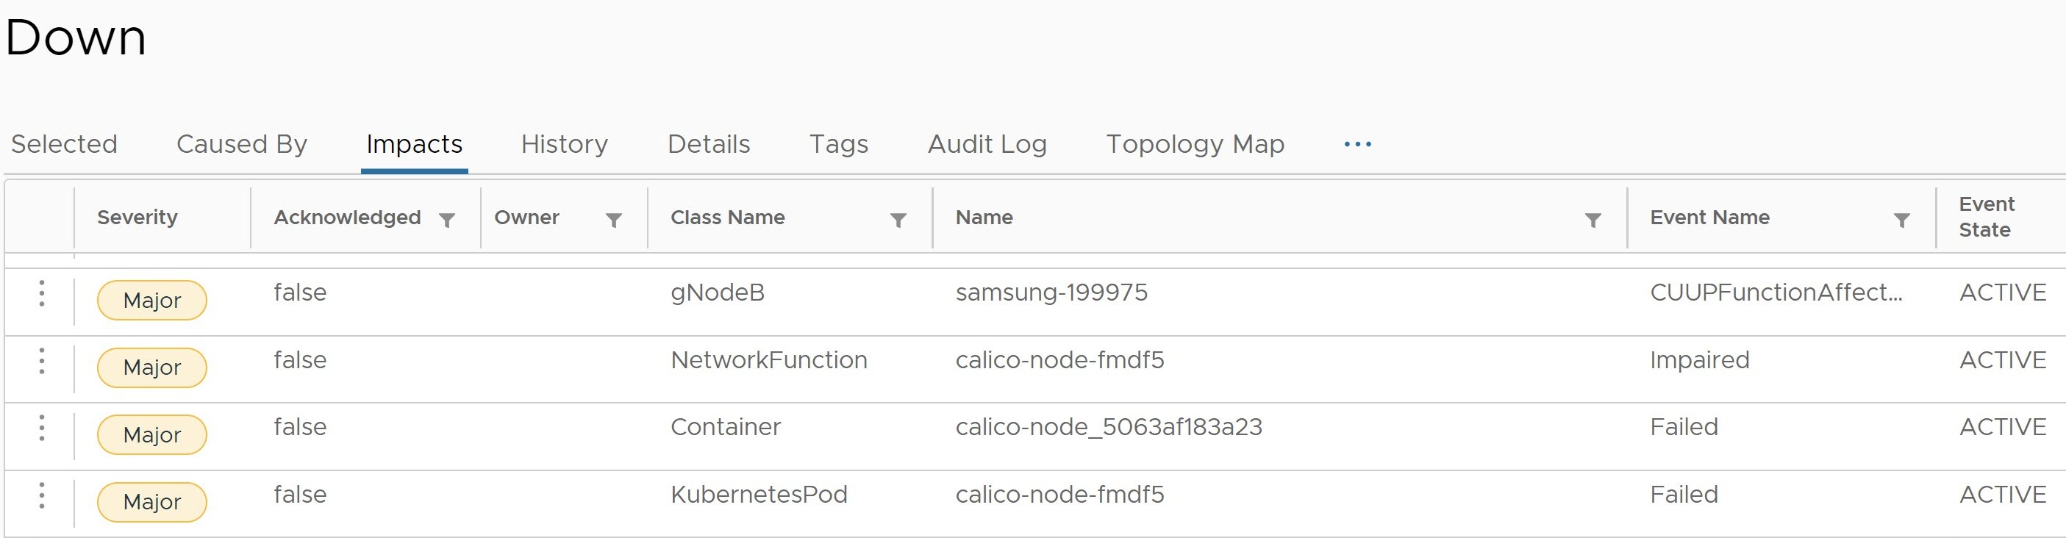Viewport: 2066px width, 538px height.
Task: Click ACTIVE state in the KubernetesPod row
Action: click(x=2003, y=495)
